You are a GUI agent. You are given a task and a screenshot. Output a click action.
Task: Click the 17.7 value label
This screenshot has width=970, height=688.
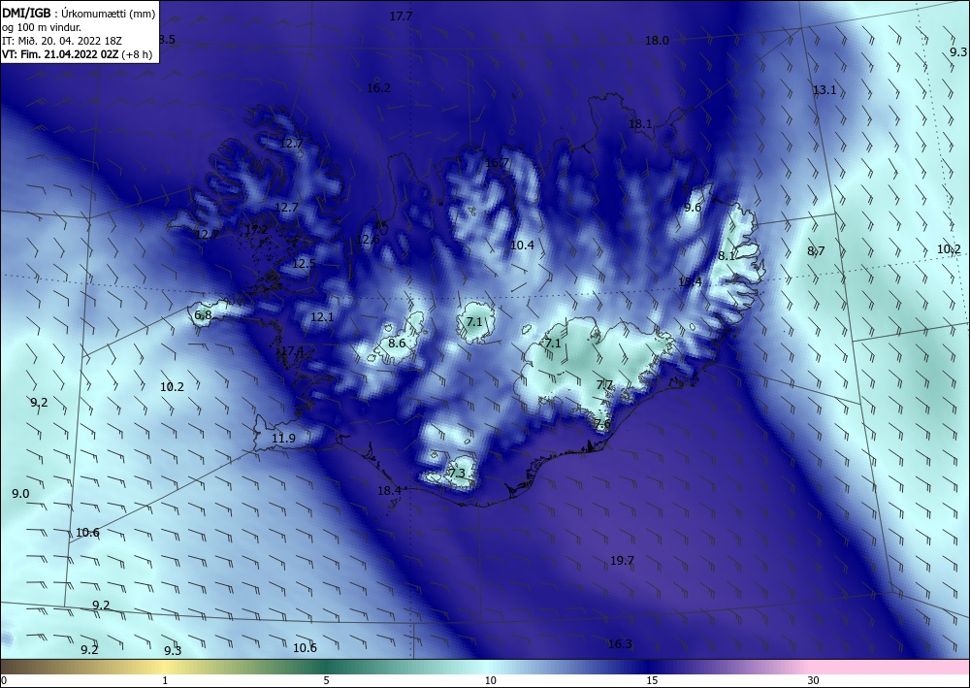coord(401,16)
